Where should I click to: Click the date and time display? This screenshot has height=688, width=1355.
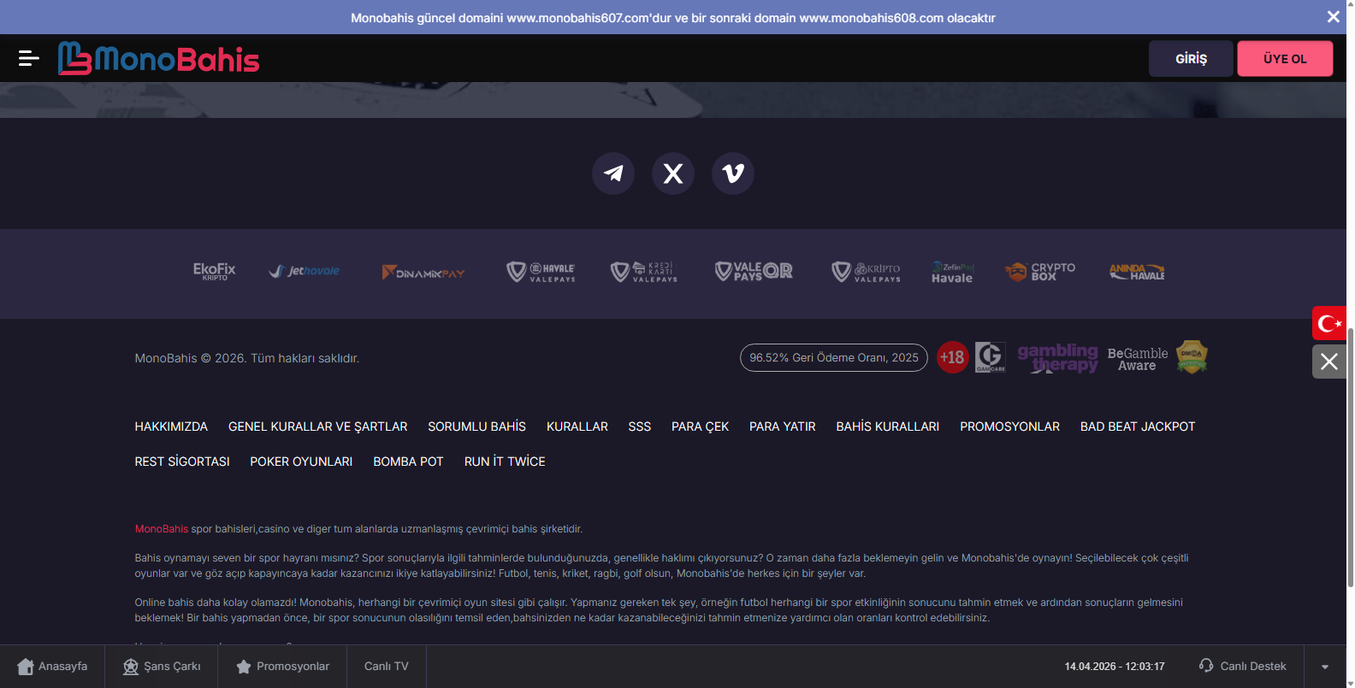pyautogui.click(x=1115, y=667)
